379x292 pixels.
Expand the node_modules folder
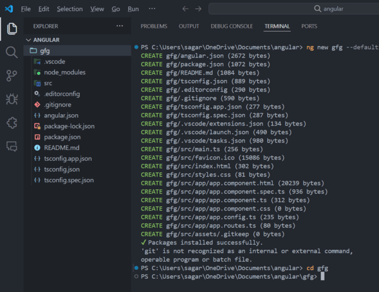click(x=61, y=73)
